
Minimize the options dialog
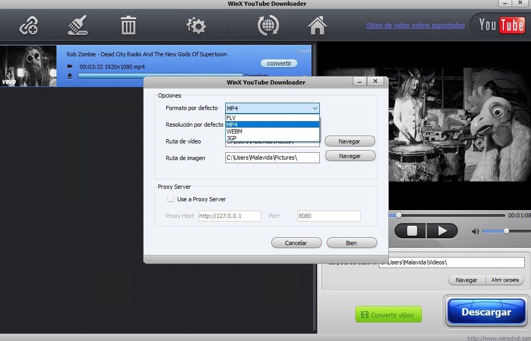pos(360,81)
